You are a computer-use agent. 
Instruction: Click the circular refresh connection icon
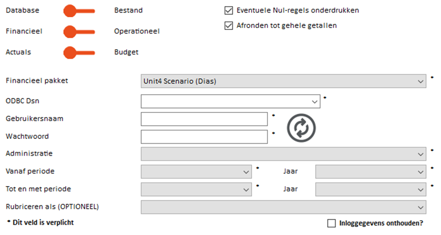click(301, 127)
